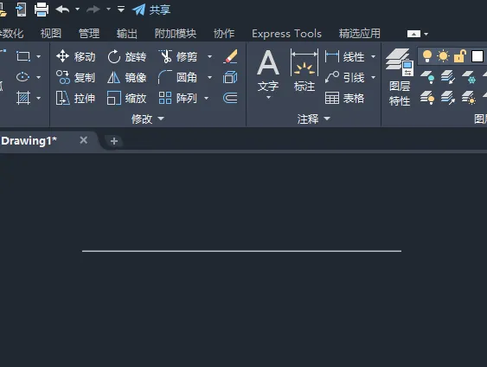Expand the Quick Access Toolbar customize arrow
Viewport: 487px width, 367px height.
[121, 10]
